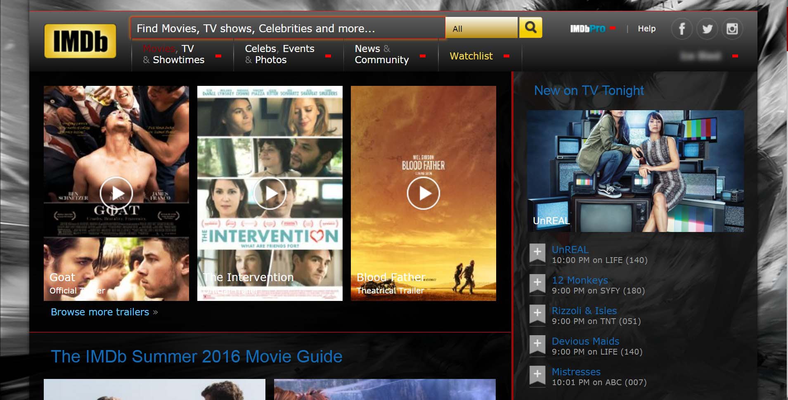Open the UnREAL show link
788x400 pixels.
pyautogui.click(x=570, y=250)
